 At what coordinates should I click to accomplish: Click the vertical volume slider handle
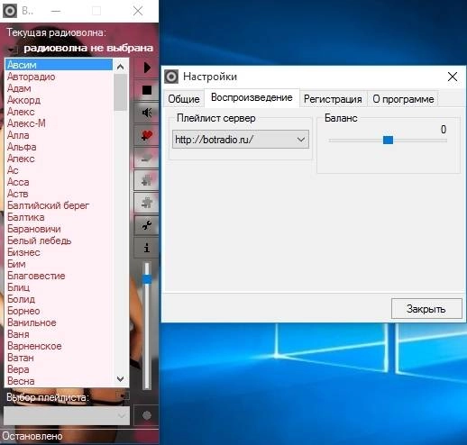(x=147, y=279)
